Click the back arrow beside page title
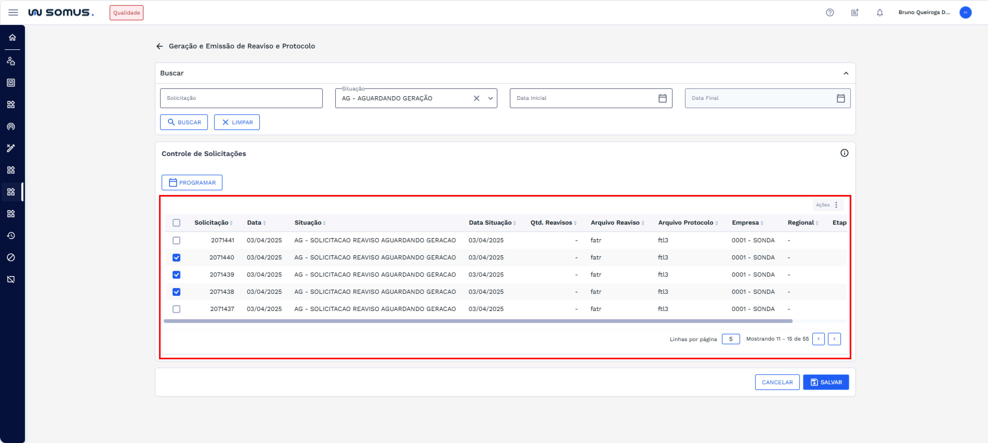This screenshot has width=988, height=443. pos(160,46)
